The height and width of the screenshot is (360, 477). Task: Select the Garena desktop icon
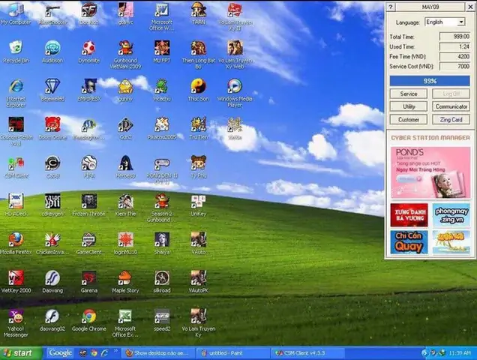pyautogui.click(x=88, y=281)
